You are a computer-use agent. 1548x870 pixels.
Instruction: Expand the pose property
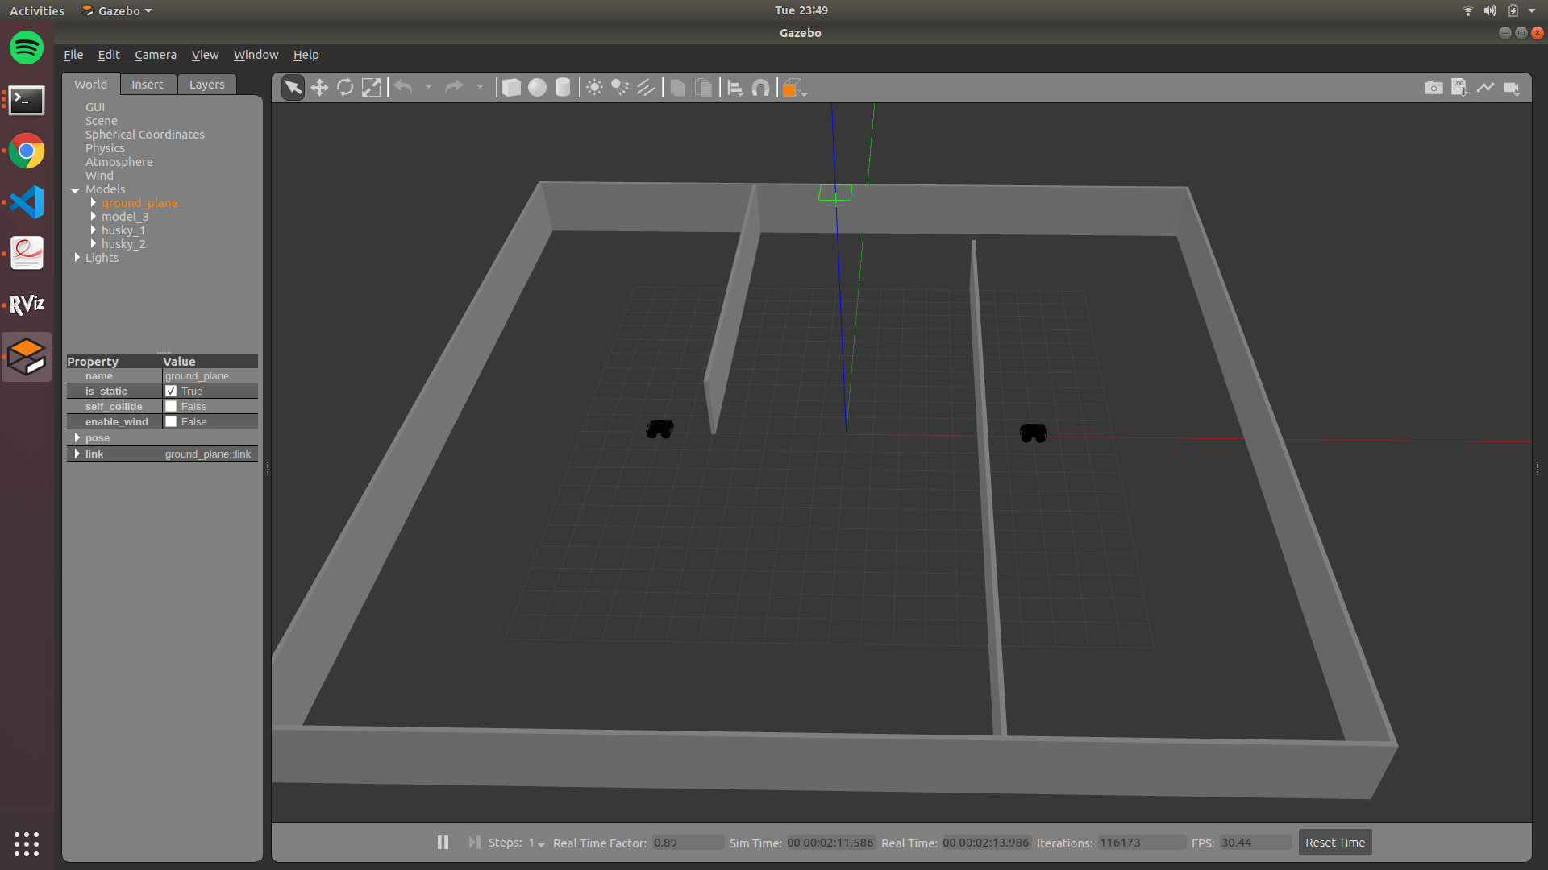point(77,438)
